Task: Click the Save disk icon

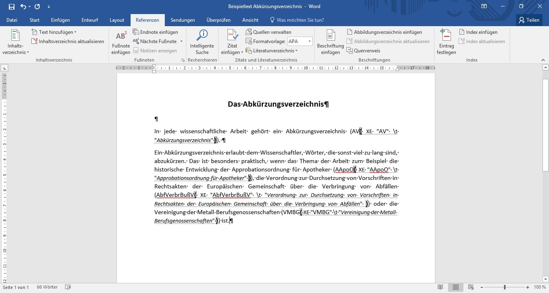Action: tap(12, 6)
